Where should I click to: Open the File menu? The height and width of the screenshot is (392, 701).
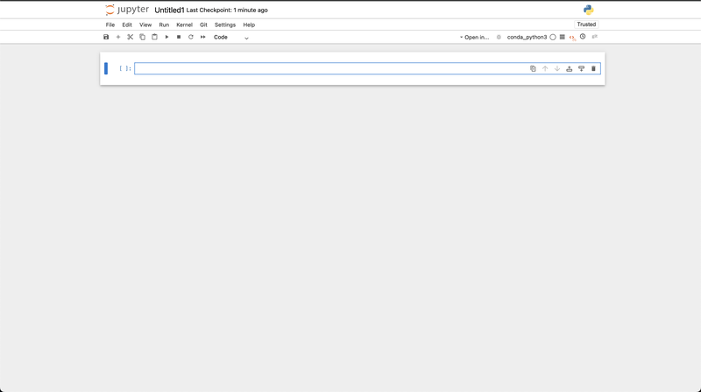coord(110,25)
